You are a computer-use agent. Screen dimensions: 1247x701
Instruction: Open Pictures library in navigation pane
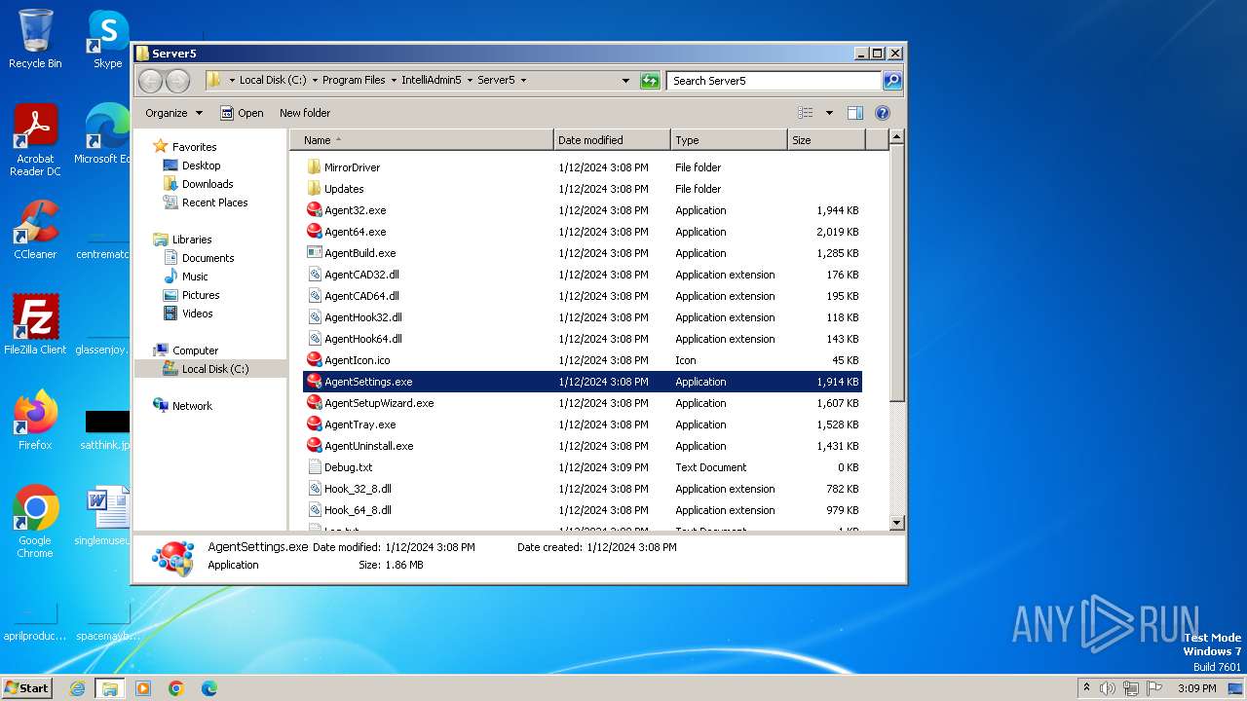201,295
